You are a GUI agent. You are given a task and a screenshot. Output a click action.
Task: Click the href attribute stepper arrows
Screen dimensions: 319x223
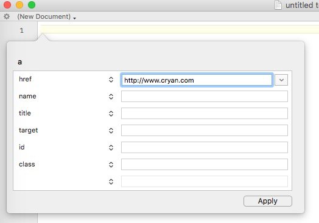pyautogui.click(x=111, y=80)
